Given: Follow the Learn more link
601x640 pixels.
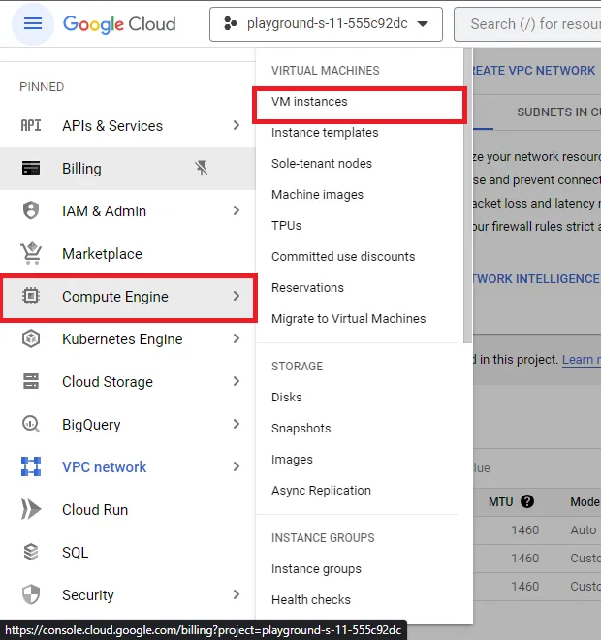Looking at the screenshot, I should [582, 359].
